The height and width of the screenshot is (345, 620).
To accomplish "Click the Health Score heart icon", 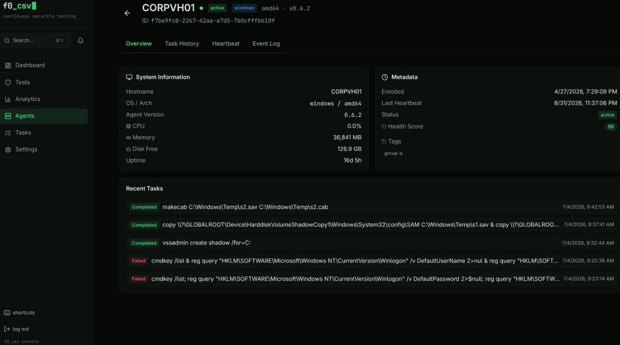I will [384, 127].
